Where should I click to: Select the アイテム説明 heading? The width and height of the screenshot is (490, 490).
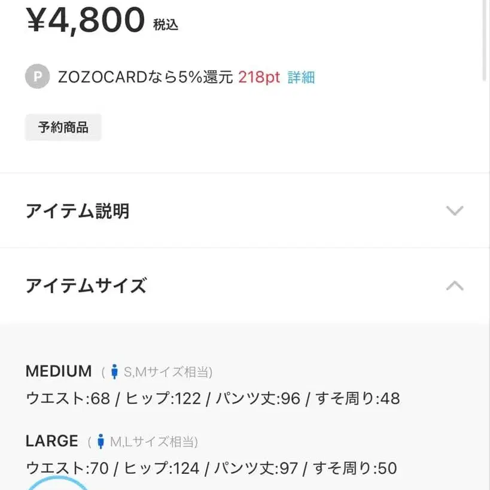coord(78,211)
